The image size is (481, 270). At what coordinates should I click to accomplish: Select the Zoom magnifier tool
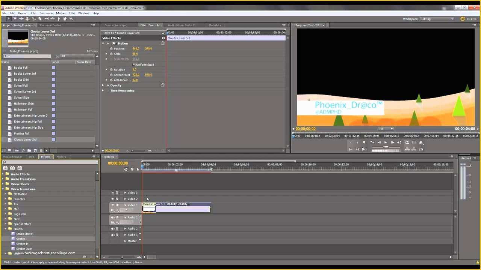coord(71,19)
